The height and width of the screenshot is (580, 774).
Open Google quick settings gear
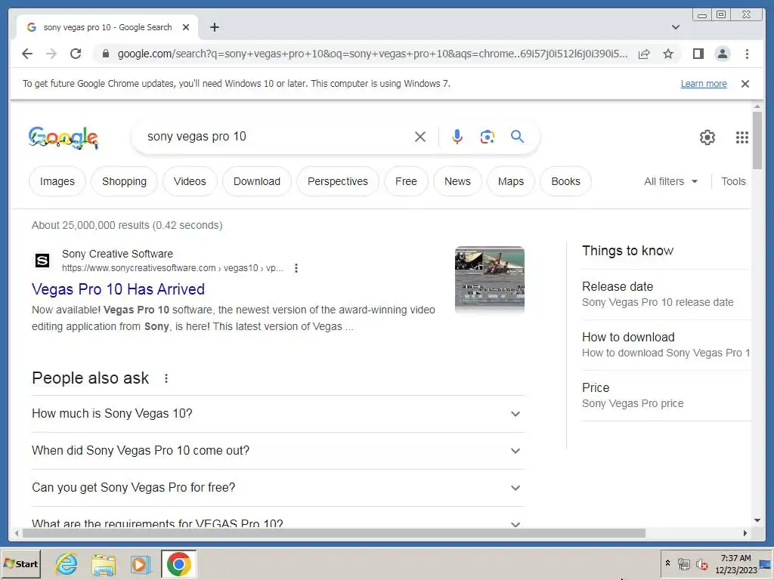(x=707, y=137)
